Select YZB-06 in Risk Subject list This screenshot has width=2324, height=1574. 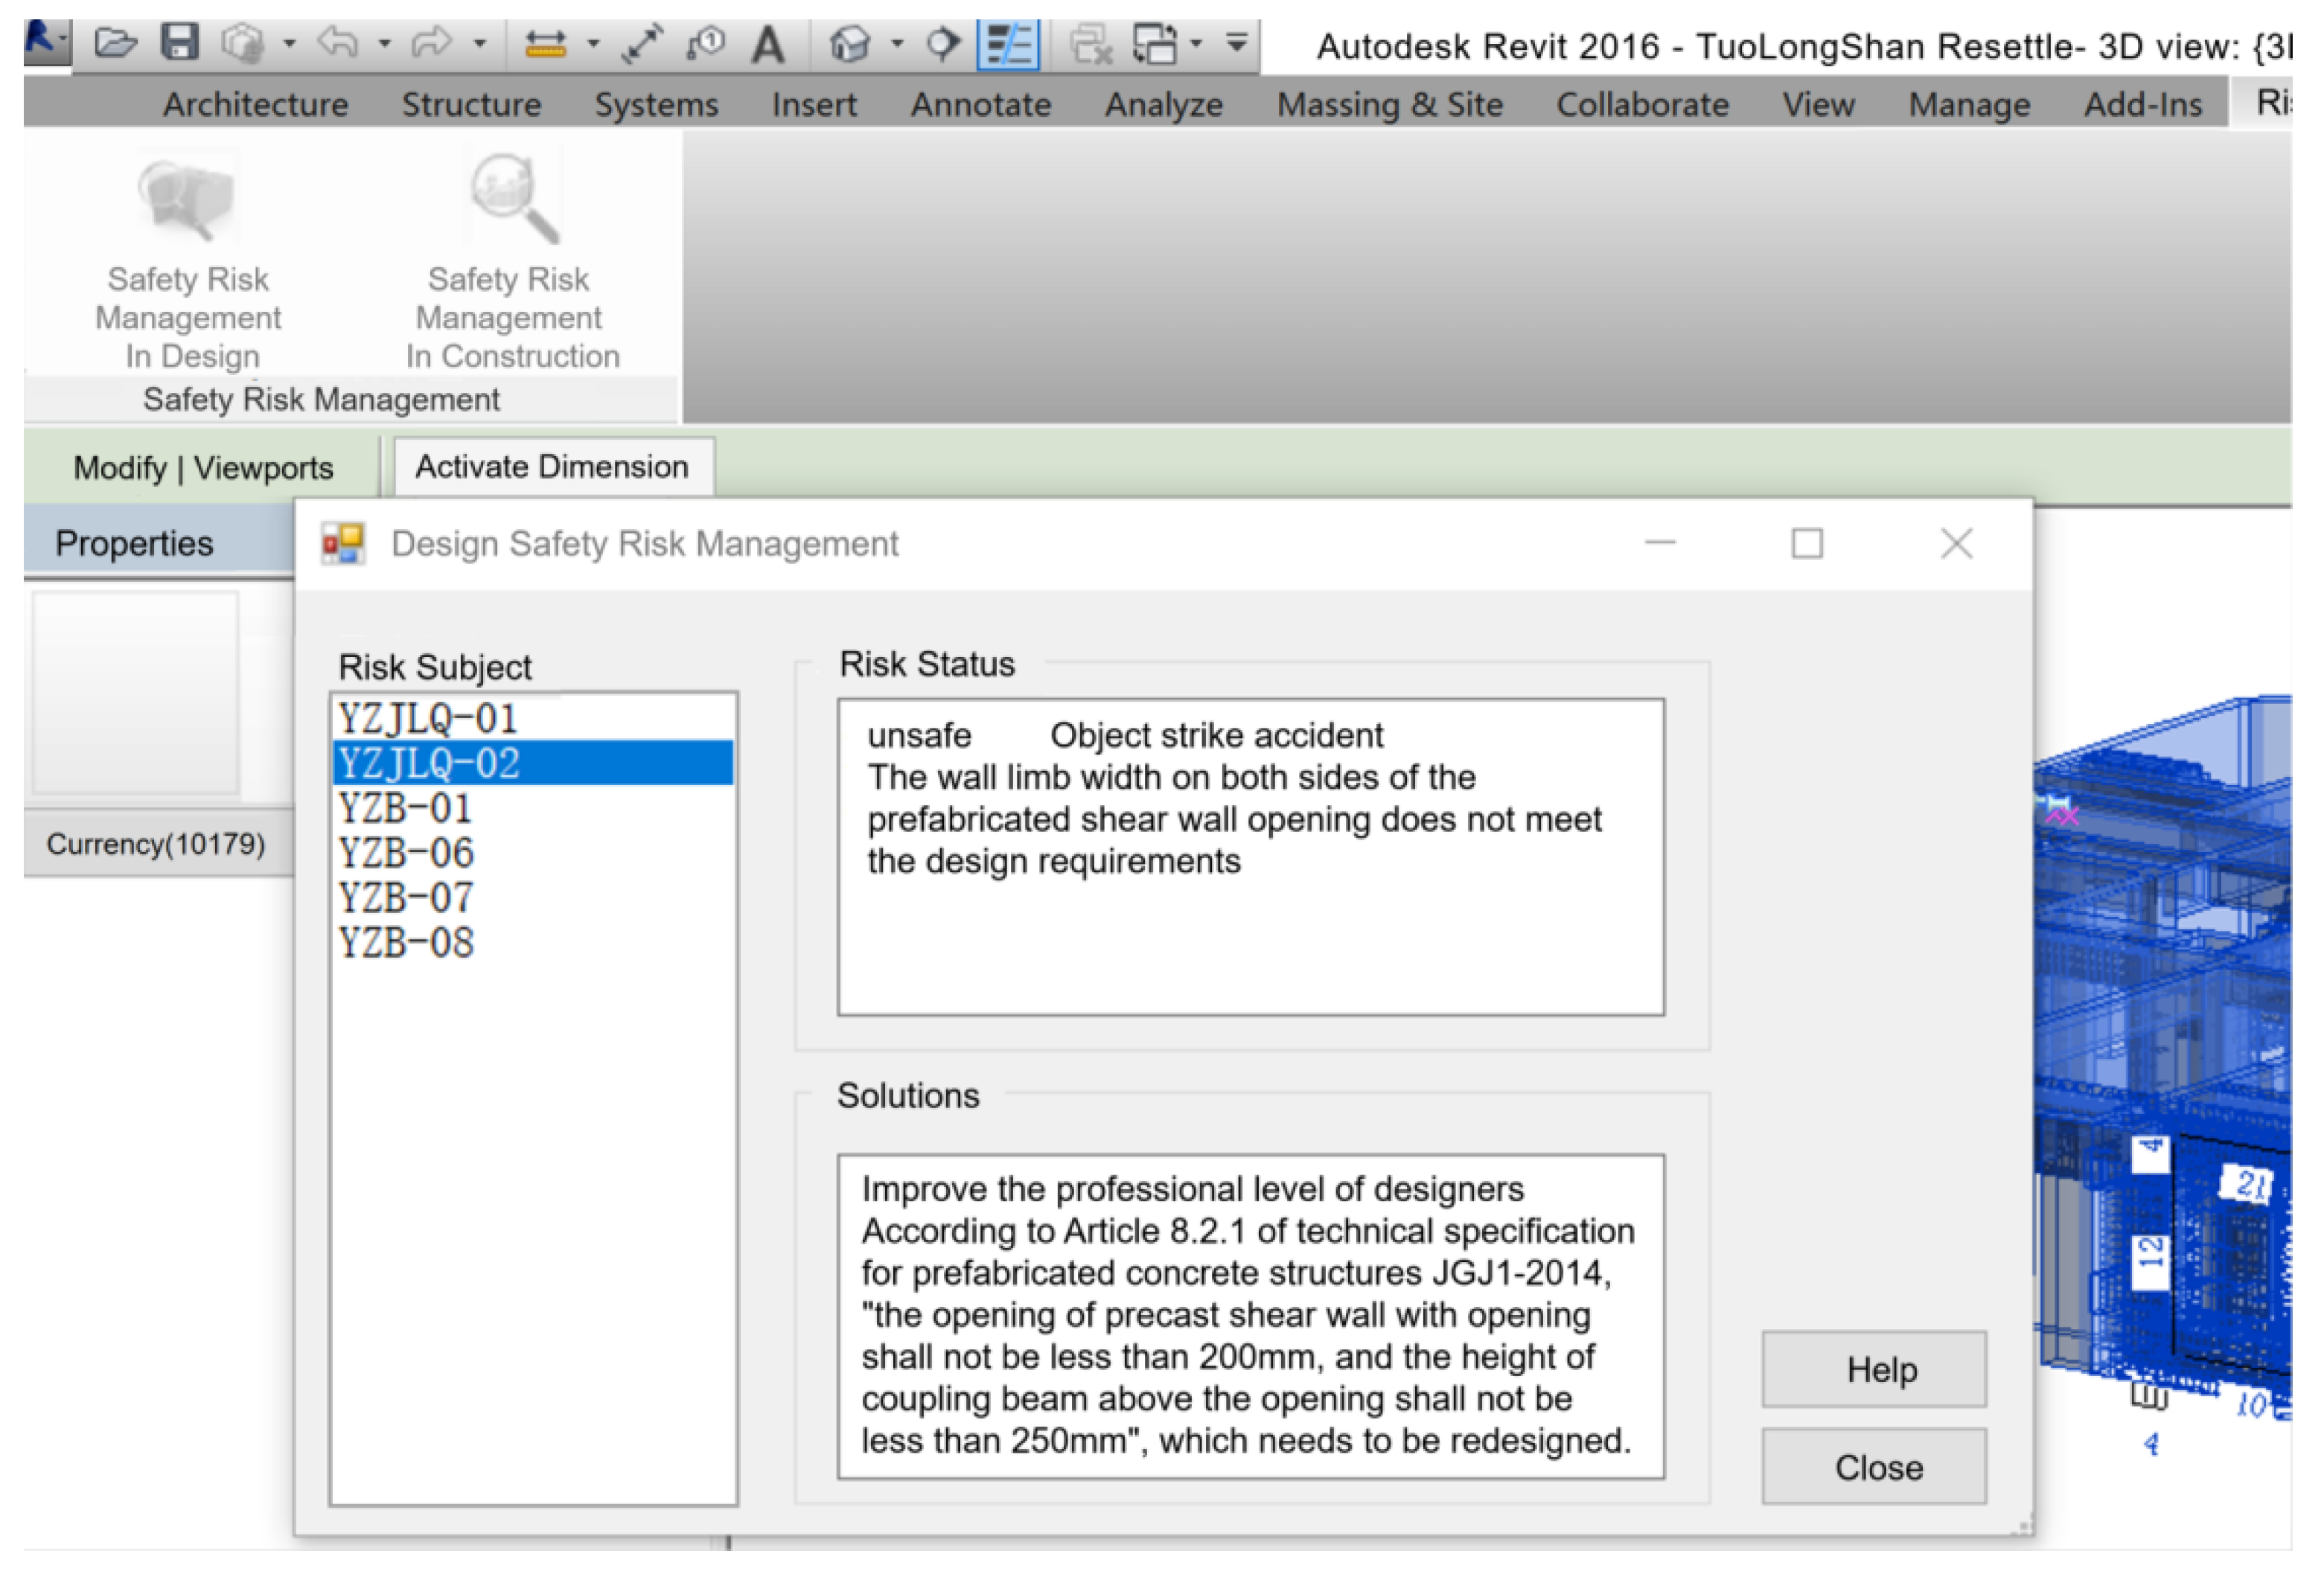[406, 853]
